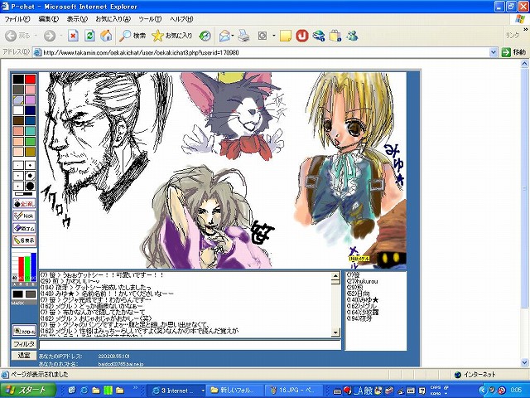The height and width of the screenshot is (398, 530).
Task: Open the ツール(T) menu
Action: (150, 19)
